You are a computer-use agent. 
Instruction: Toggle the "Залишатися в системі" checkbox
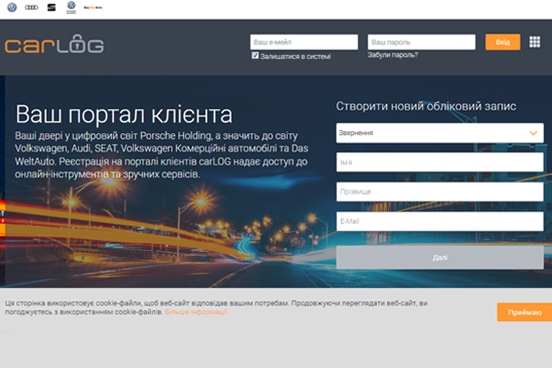255,56
